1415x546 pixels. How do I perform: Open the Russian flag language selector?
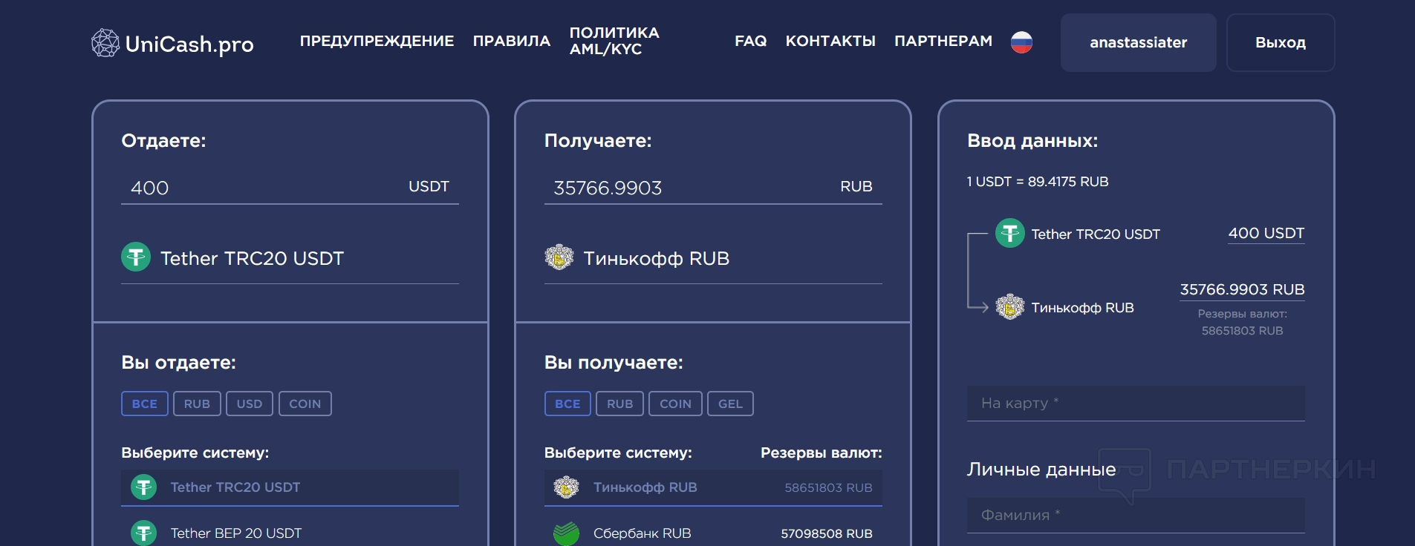pyautogui.click(x=1021, y=42)
